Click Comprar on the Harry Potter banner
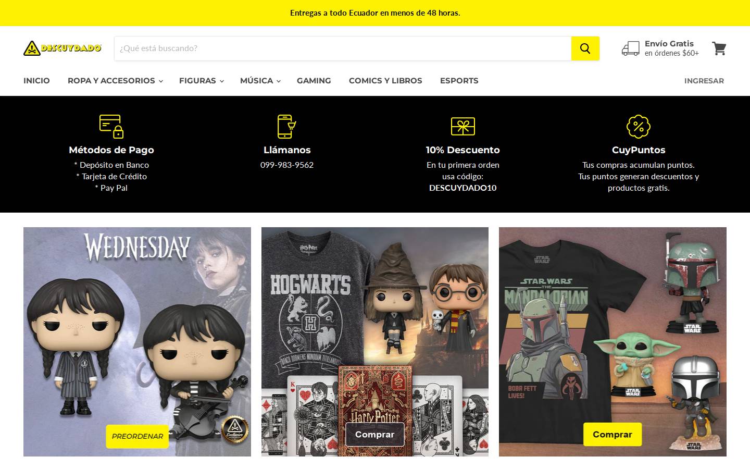This screenshot has height=469, width=750. point(374,434)
